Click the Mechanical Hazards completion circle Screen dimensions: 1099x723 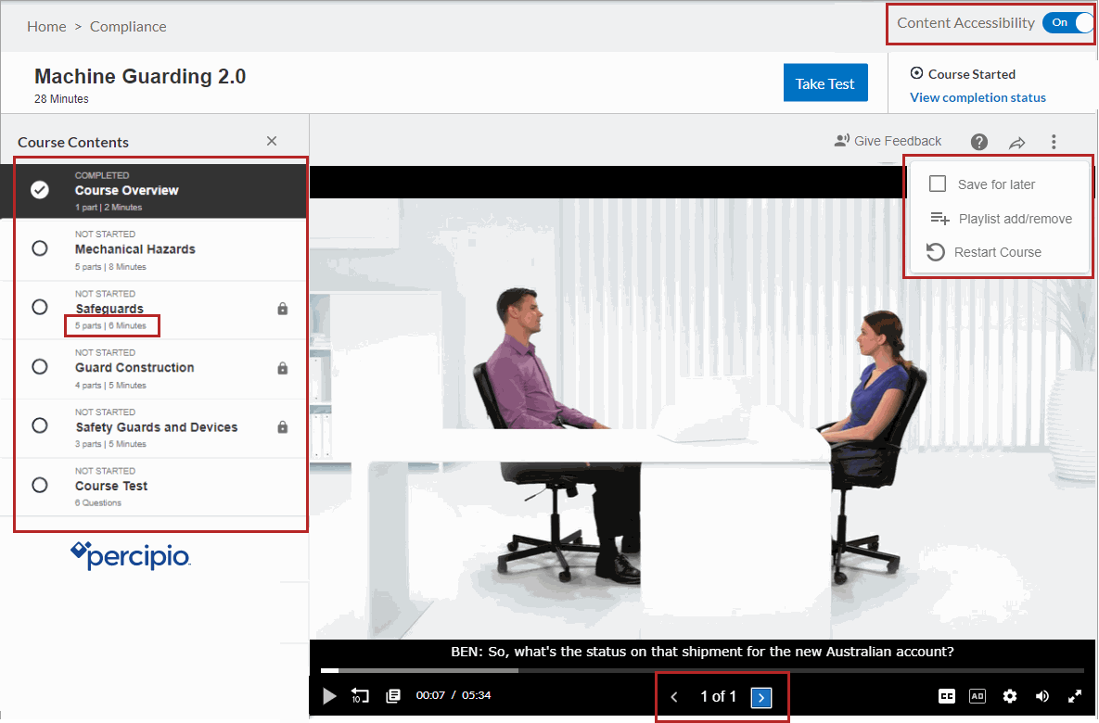click(x=39, y=247)
